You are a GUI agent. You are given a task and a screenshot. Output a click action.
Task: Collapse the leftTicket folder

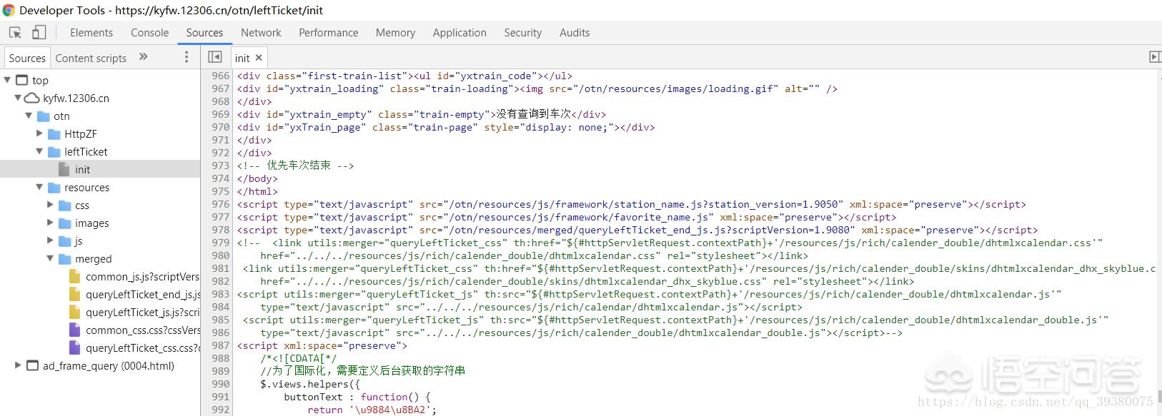point(40,151)
